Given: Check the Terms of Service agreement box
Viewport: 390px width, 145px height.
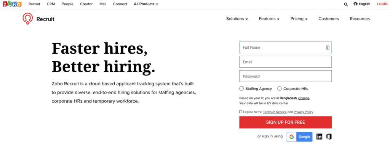Looking at the screenshot, I should point(241,112).
